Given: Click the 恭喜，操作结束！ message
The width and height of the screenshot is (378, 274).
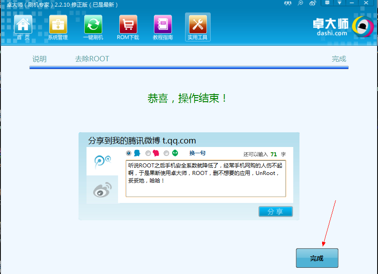Looking at the screenshot, I should [187, 99].
